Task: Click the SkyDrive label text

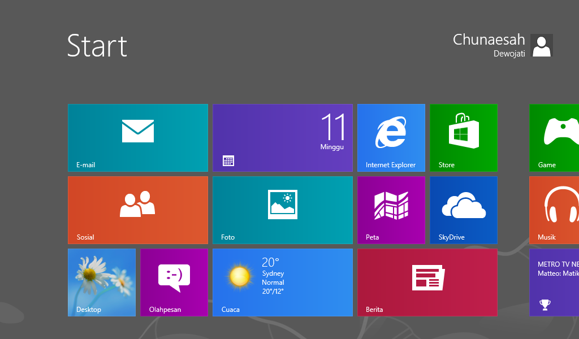Action: 451,237
